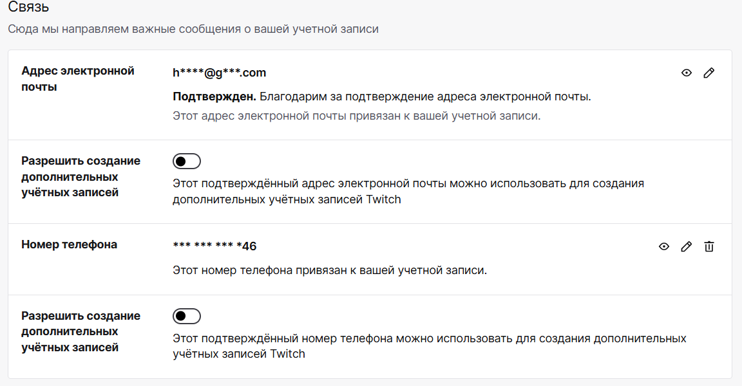Edit email address using the pencil icon

click(709, 73)
